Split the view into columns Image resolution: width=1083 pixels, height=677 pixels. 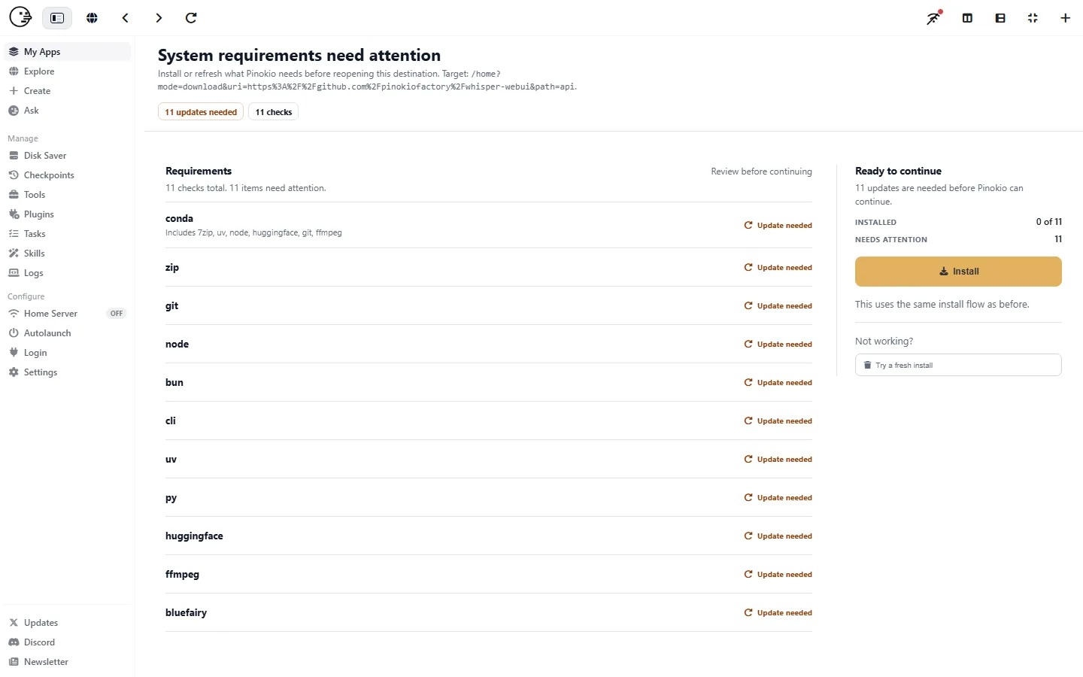click(x=967, y=18)
